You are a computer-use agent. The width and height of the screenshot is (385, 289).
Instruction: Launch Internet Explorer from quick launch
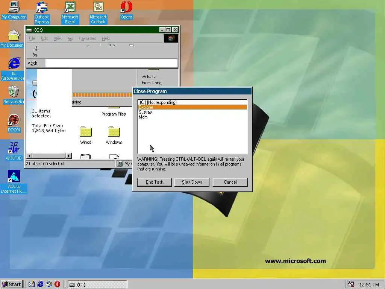tap(40, 284)
